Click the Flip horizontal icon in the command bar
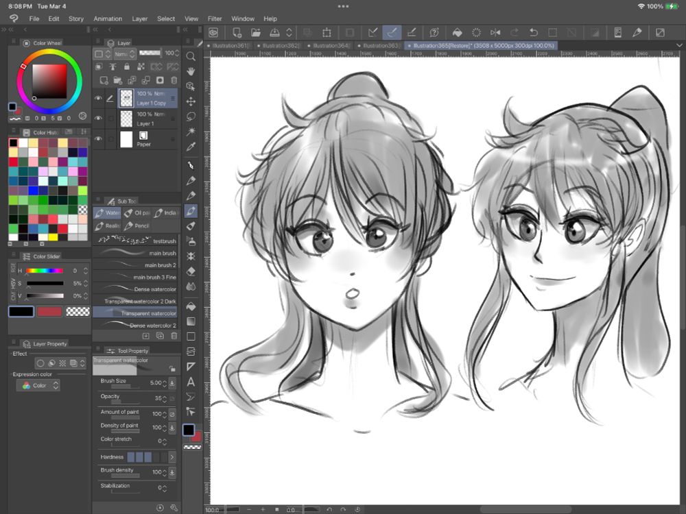This screenshot has width=686, height=514. 495,32
